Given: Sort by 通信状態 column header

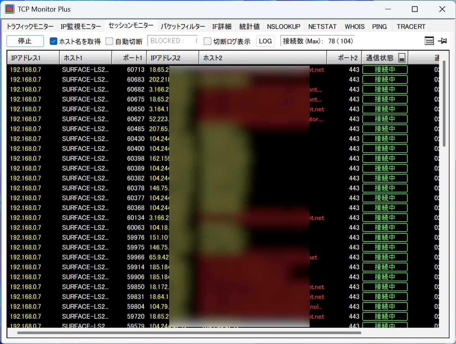Looking at the screenshot, I should tap(385, 58).
